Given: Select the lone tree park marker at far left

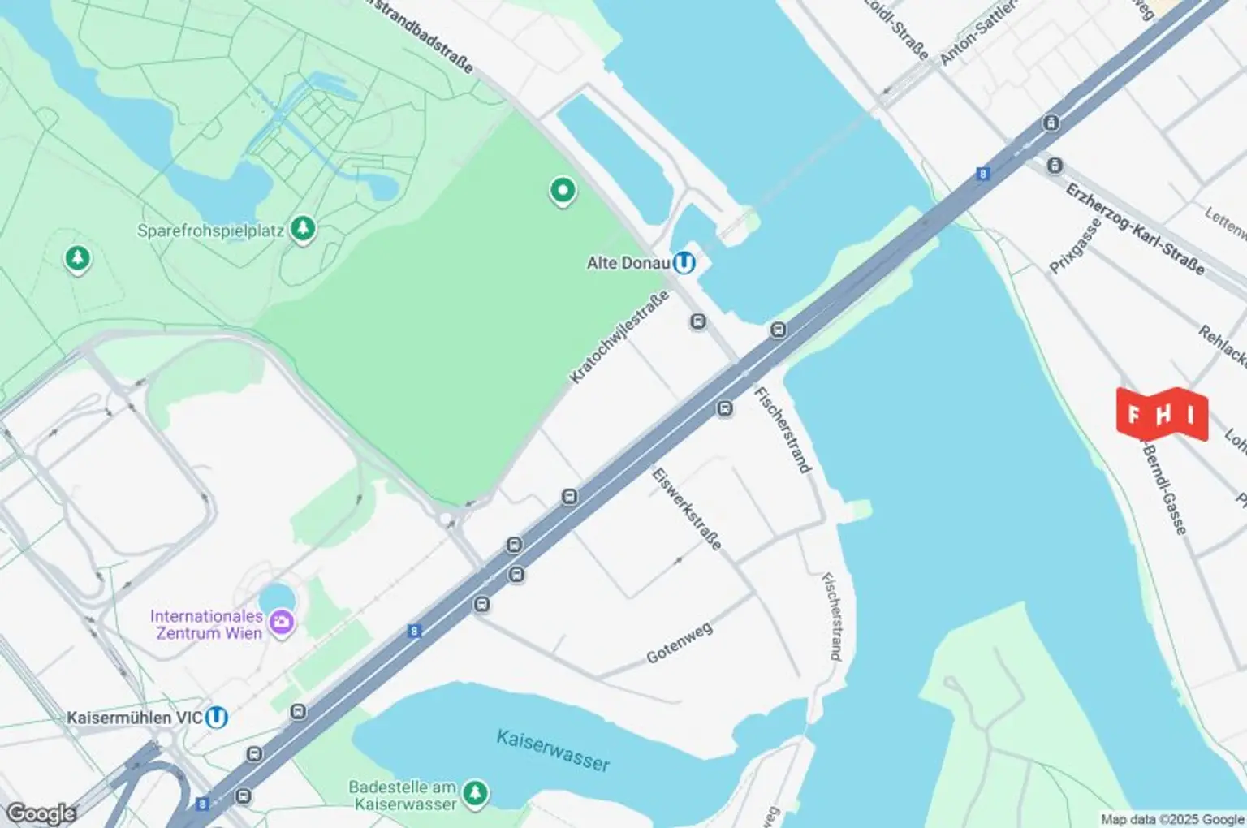Looking at the screenshot, I should 77,259.
